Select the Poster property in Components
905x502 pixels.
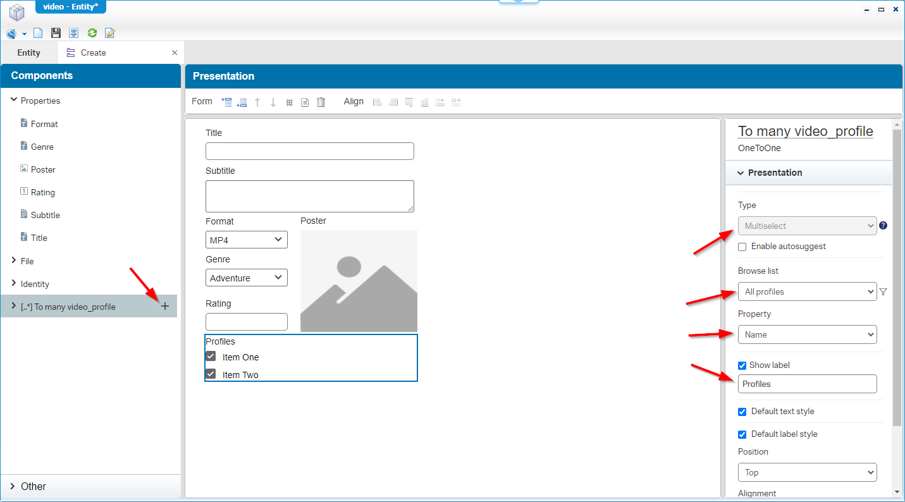(x=43, y=169)
